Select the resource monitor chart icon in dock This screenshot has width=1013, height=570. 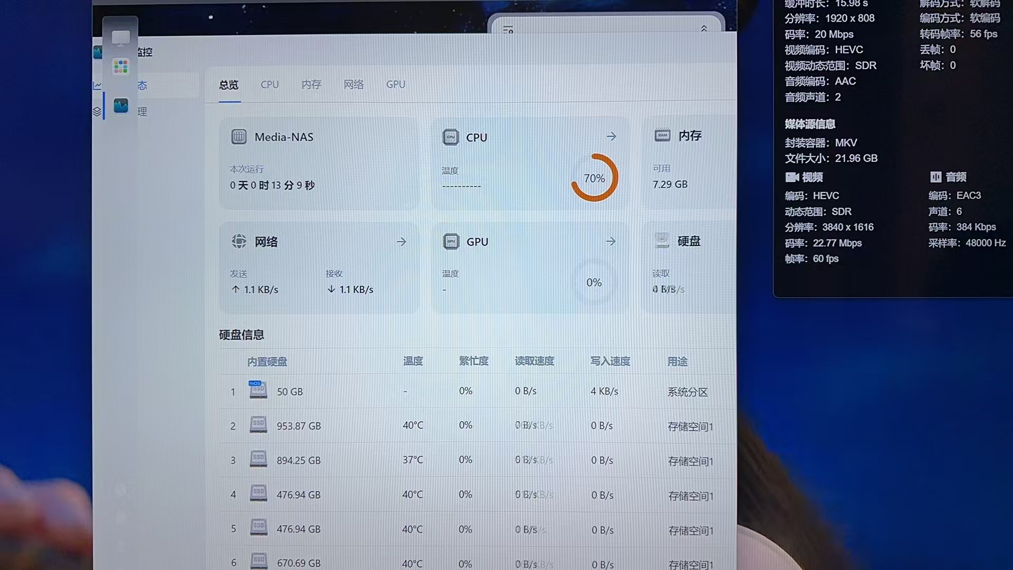click(x=121, y=106)
